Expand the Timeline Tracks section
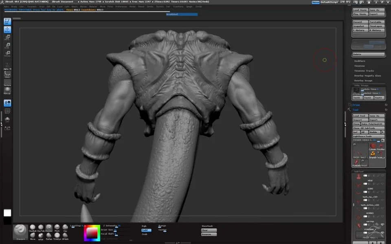Screen dimensions: 391x244 (364, 70)
